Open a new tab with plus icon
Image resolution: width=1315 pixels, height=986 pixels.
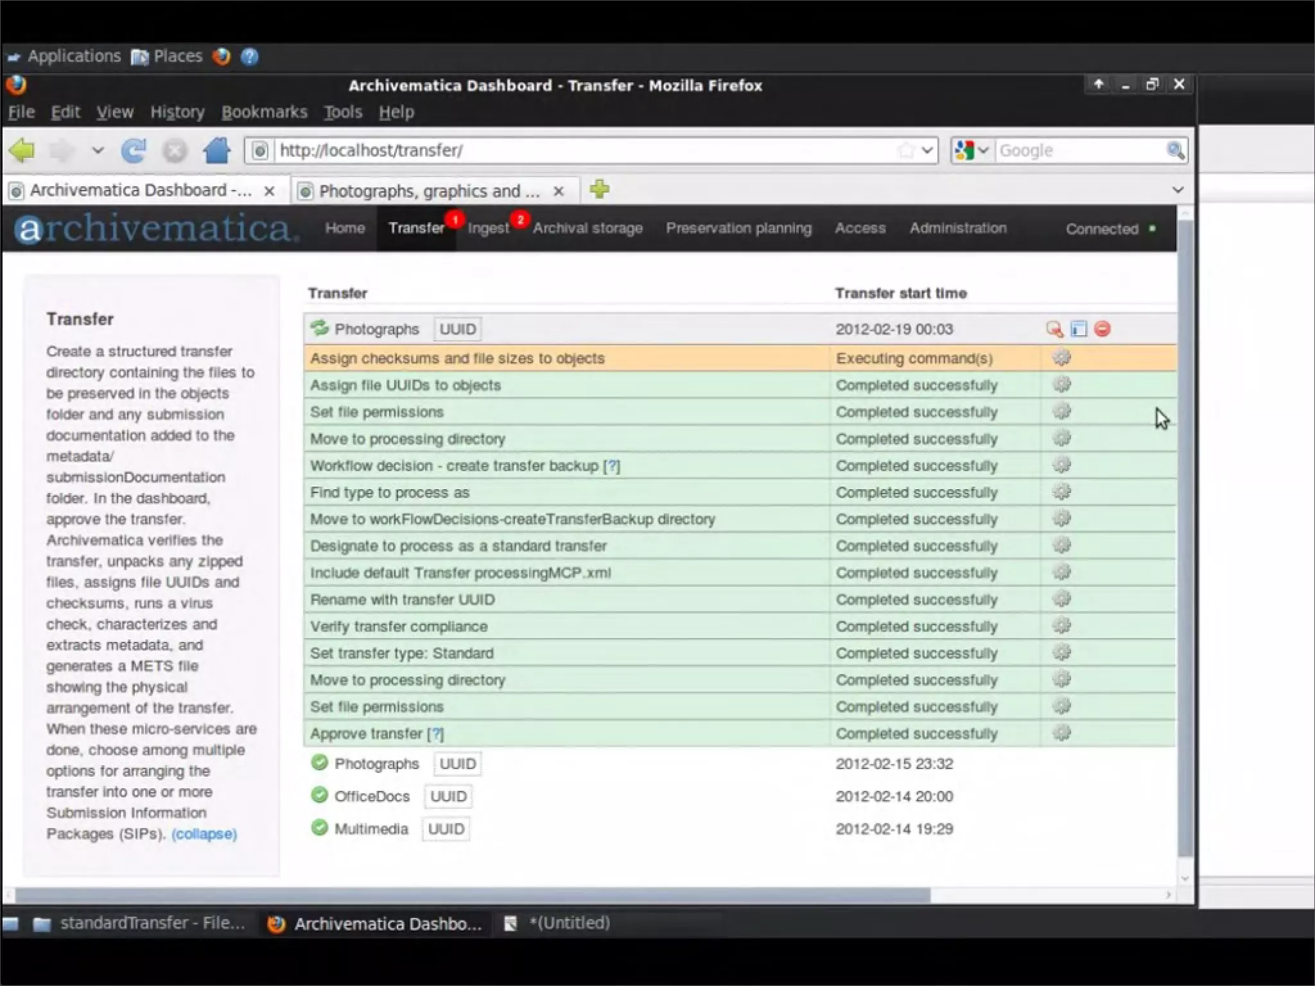click(x=599, y=190)
